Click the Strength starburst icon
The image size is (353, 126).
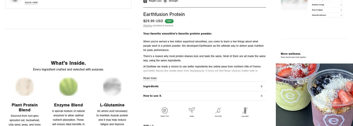coord(165,1)
